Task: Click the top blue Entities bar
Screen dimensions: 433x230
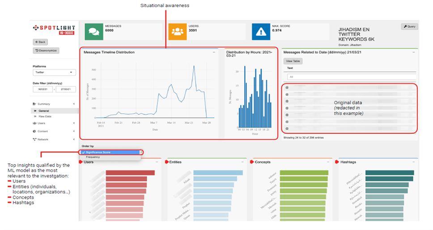Action: [x=218, y=173]
